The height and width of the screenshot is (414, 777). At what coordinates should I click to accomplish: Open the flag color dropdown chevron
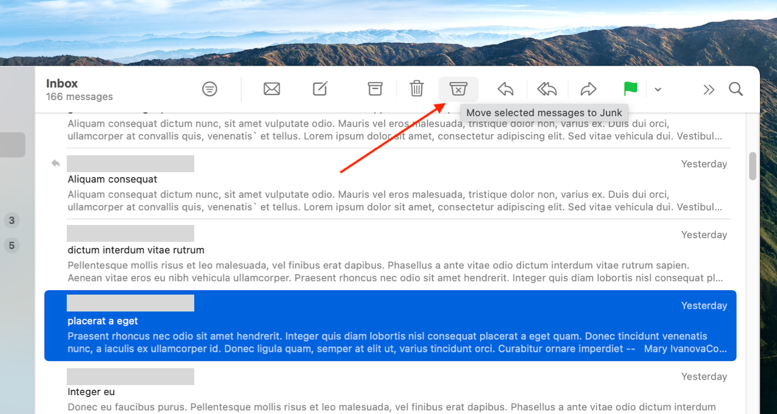pos(657,89)
